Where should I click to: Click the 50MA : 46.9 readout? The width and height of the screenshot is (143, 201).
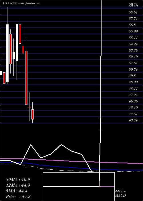[18, 179]
